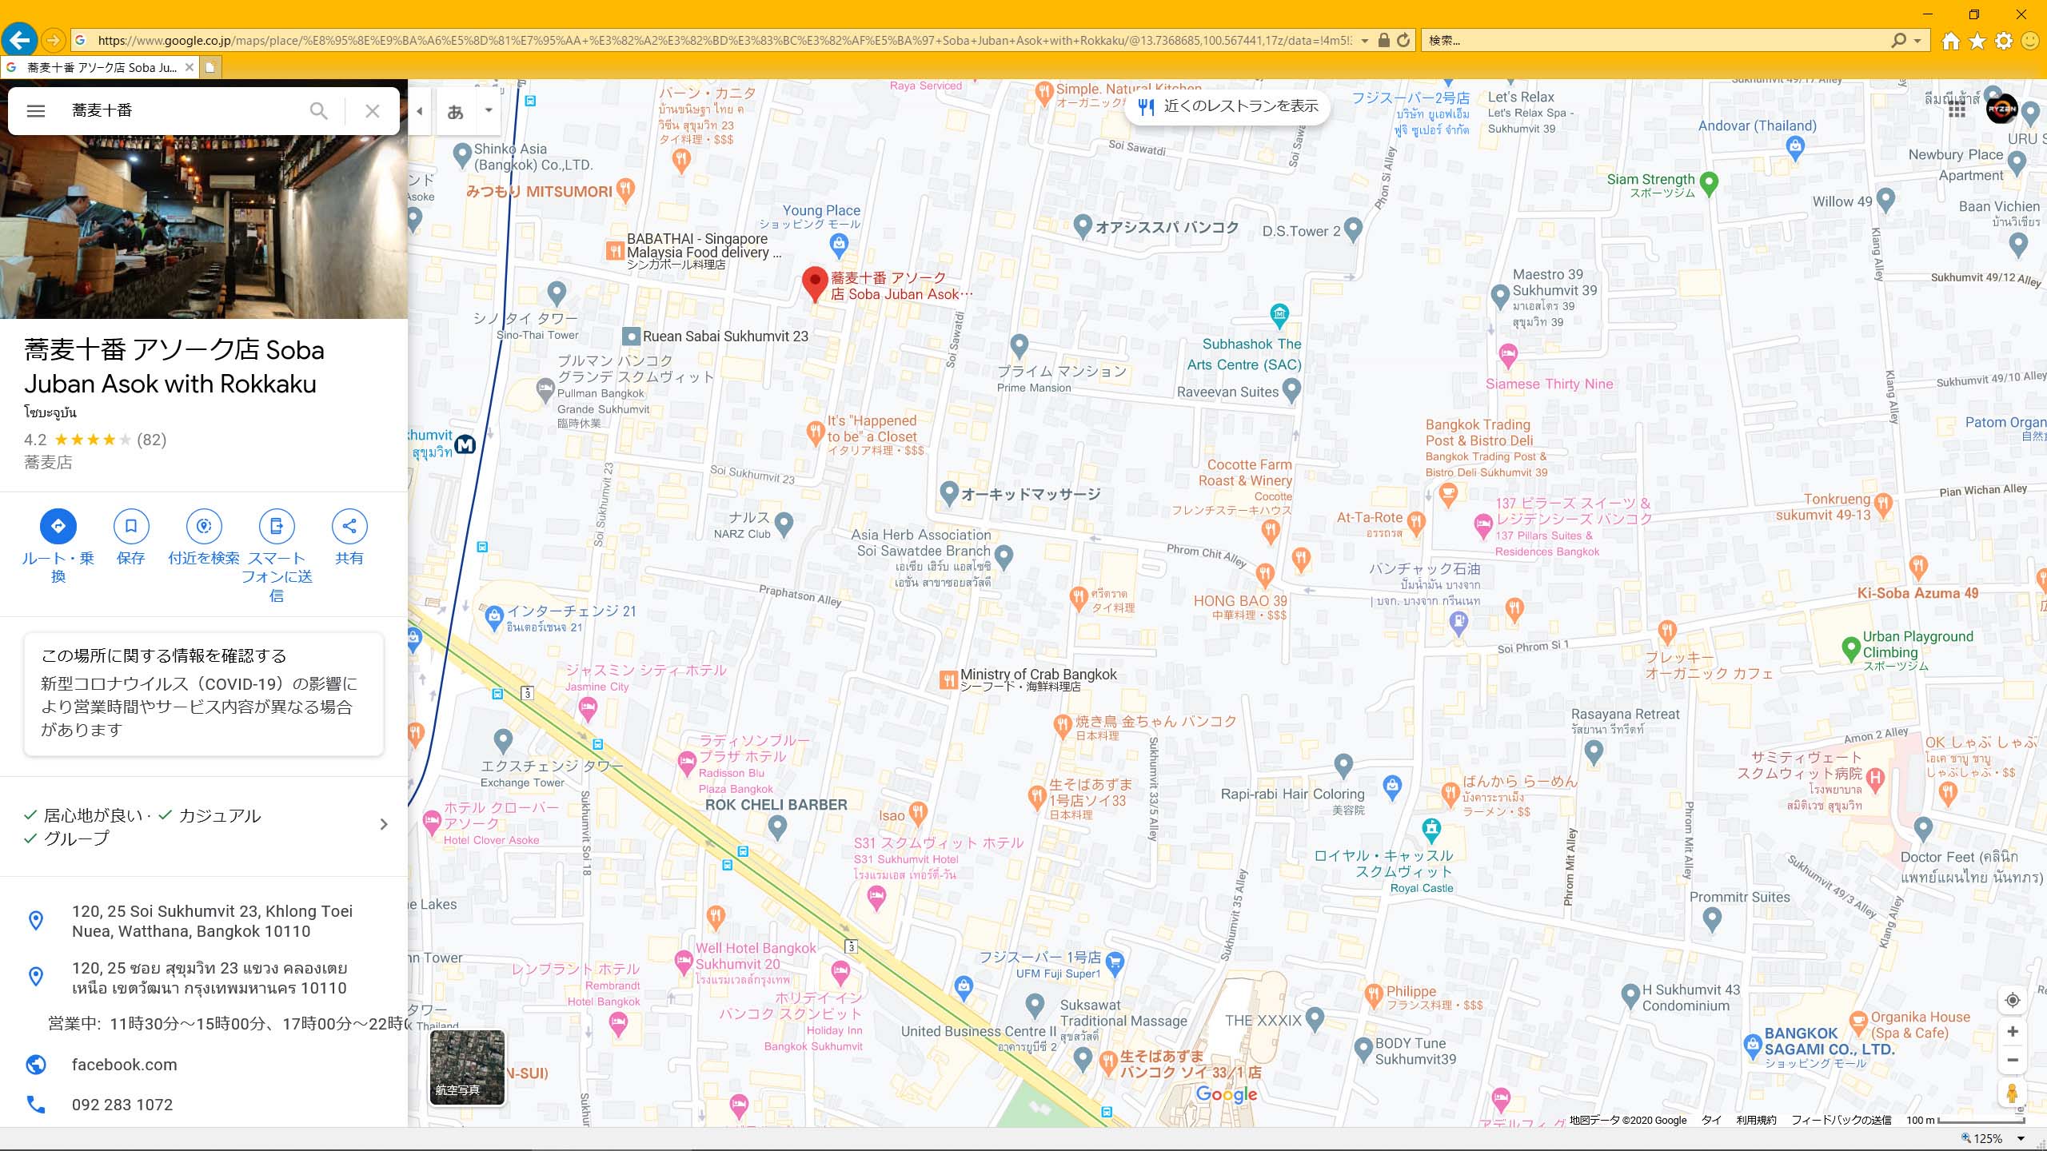Refresh the page with reload icon
Viewport: 2047px width, 1151px height.
pyautogui.click(x=1403, y=40)
